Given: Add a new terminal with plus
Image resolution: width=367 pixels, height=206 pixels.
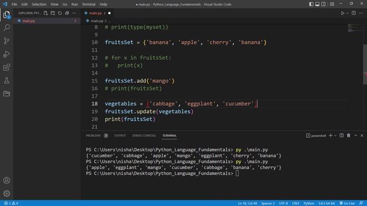Looking at the screenshot, I should point(330,136).
